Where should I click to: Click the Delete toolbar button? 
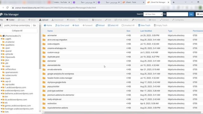pos(71,20)
